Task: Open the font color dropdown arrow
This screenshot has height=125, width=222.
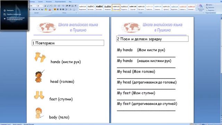Action: (52, 9)
